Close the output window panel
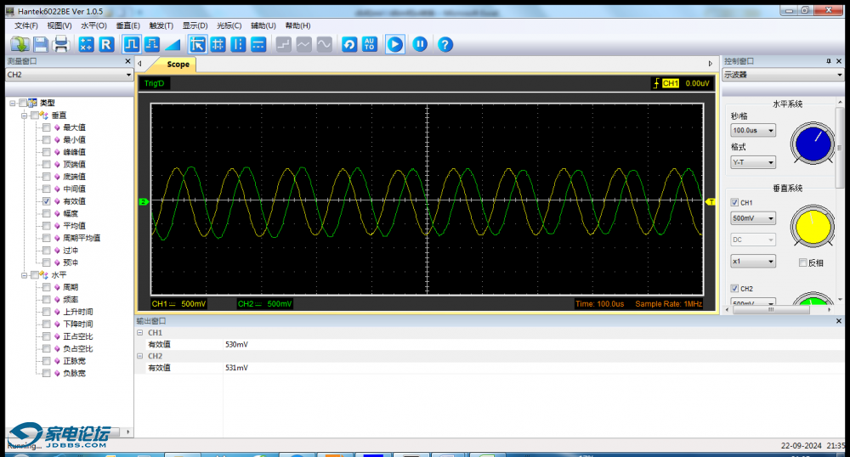The image size is (850, 457). 839,321
